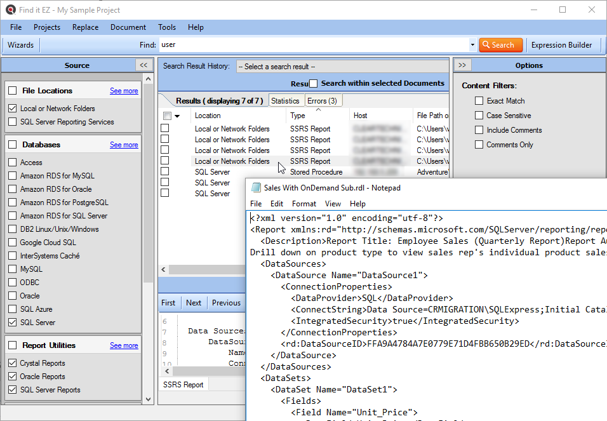This screenshot has width=607, height=421.
Task: Open the View menu in Notepad
Action: coord(333,204)
